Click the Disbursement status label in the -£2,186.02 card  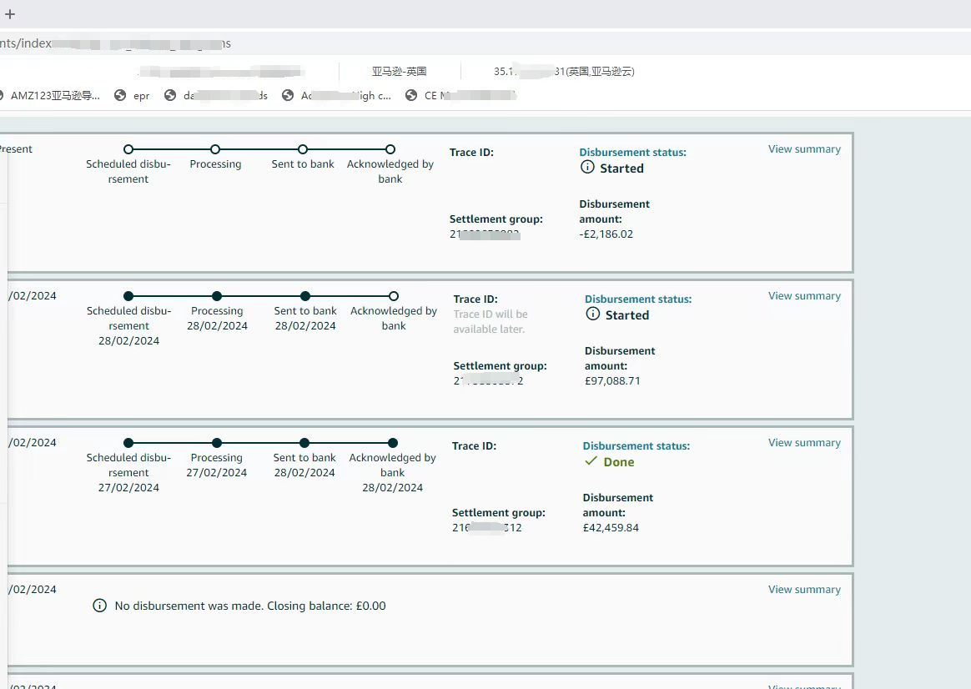pyautogui.click(x=633, y=153)
